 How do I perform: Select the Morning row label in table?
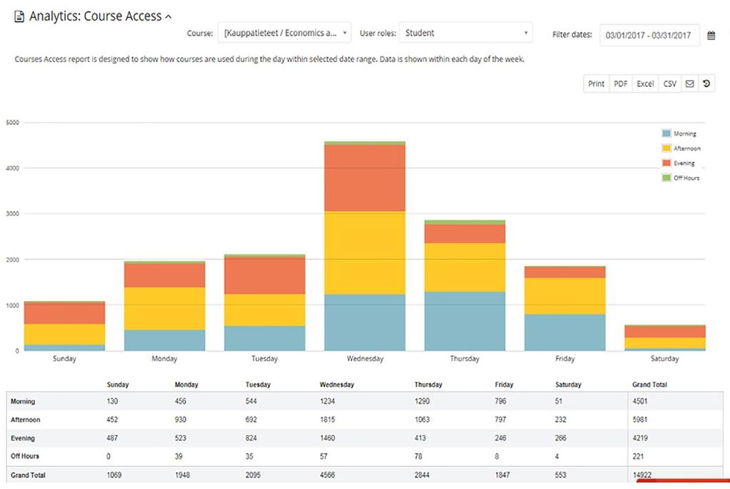pos(23,401)
